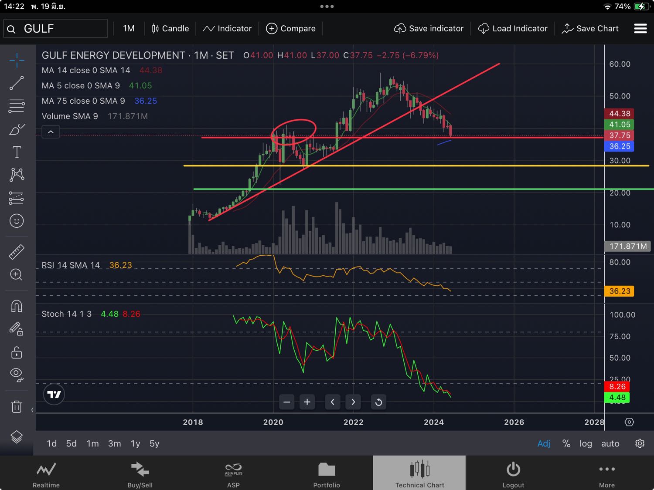
Task: Select the 3m date range
Action: click(x=115, y=443)
